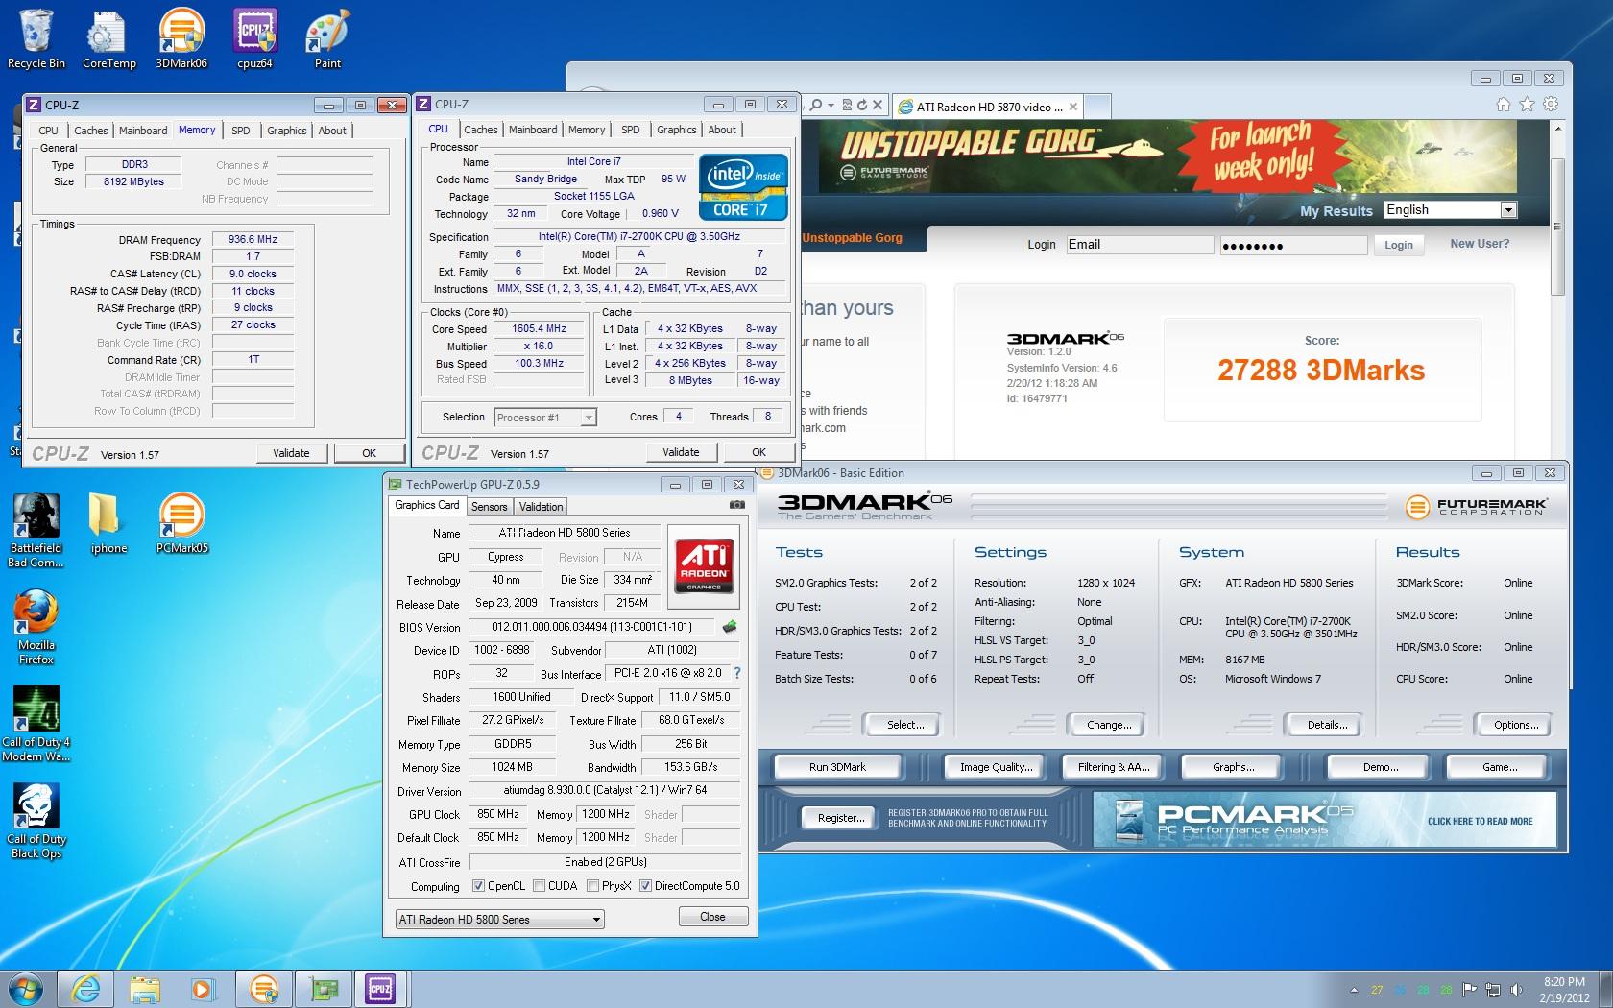This screenshot has height=1008, width=1613.
Task: Click the GPU-Z screenshot camera icon
Action: coord(736,504)
